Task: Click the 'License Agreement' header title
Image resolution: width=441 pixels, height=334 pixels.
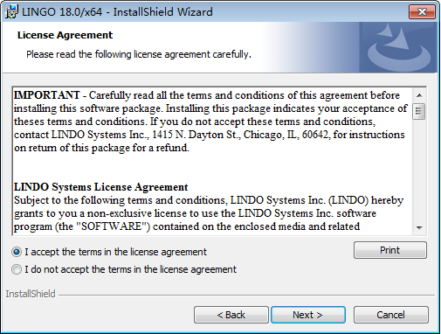Action: tap(65, 35)
